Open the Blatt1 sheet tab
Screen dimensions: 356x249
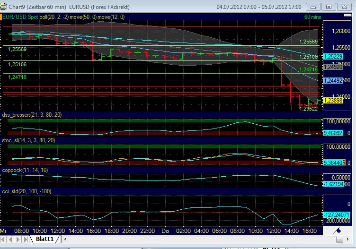point(44,239)
